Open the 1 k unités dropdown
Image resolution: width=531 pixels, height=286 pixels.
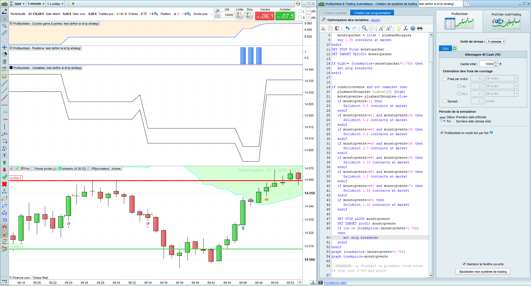point(55,4)
